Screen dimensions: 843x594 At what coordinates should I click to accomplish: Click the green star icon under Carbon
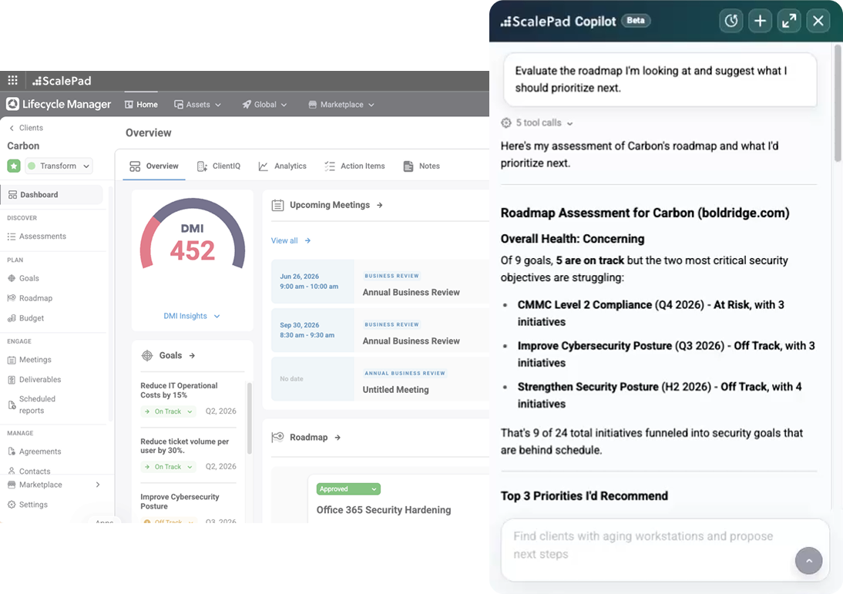pos(14,166)
